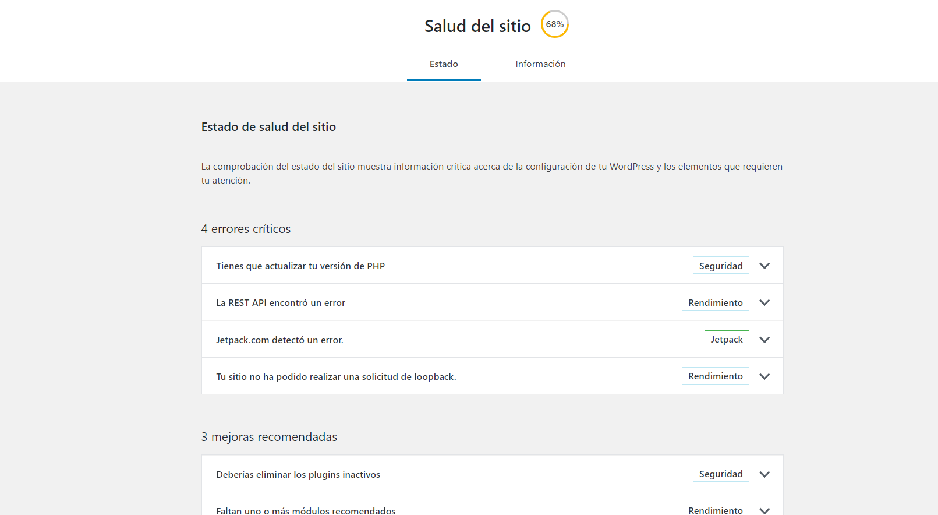
Task: Expand the loopback request error chevron
Action: click(764, 376)
